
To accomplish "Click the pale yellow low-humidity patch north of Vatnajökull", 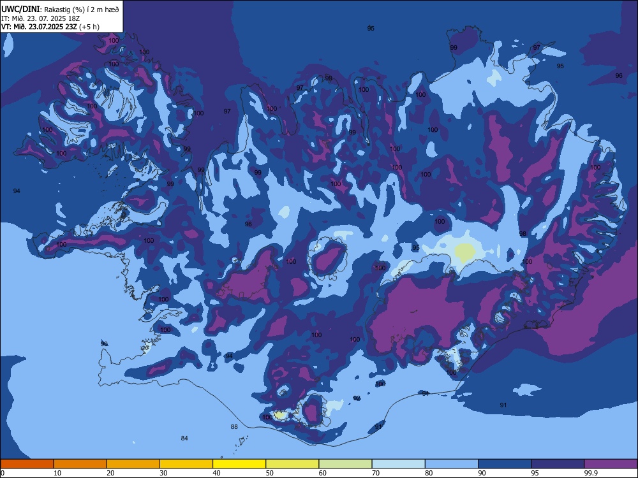I will pyautogui.click(x=464, y=252).
